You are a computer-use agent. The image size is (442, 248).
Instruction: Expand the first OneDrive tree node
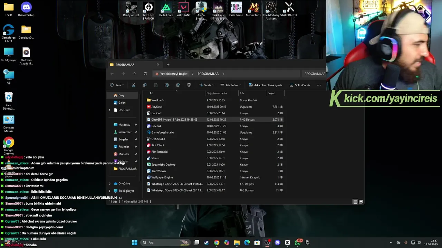[x=110, y=110]
